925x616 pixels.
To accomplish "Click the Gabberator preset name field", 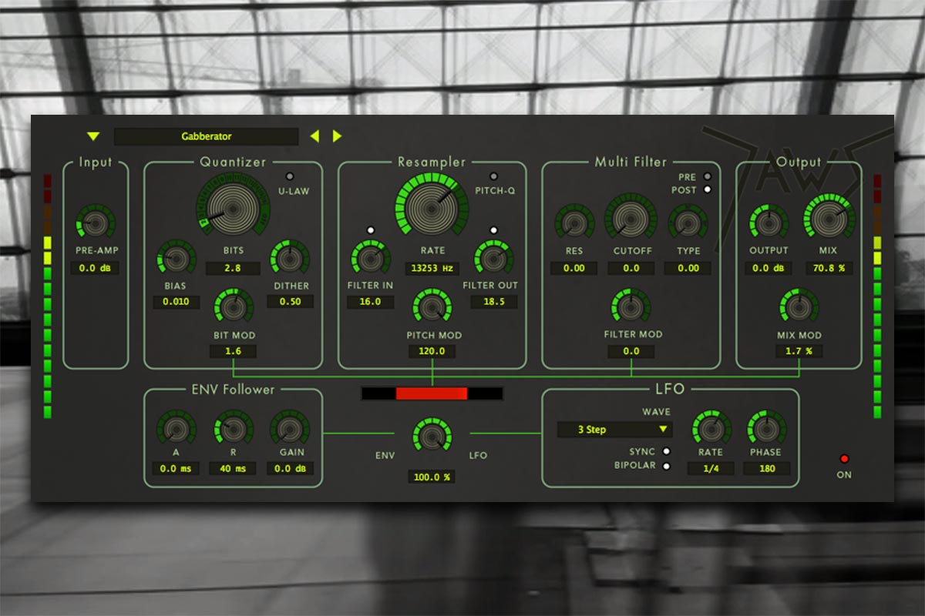I will [206, 136].
